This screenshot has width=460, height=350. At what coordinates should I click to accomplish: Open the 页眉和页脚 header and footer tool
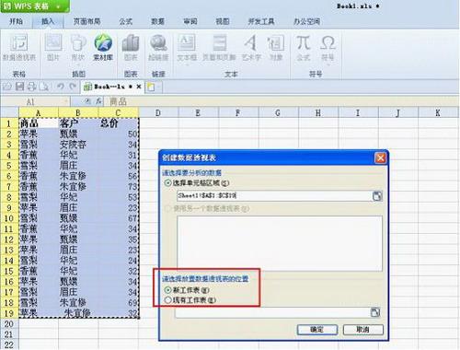tap(219, 48)
